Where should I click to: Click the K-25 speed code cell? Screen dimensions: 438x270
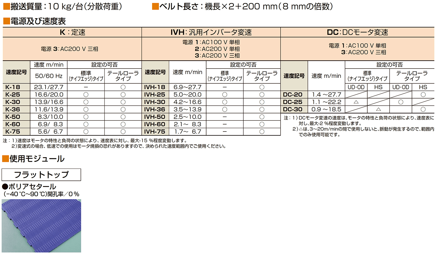point(16,94)
